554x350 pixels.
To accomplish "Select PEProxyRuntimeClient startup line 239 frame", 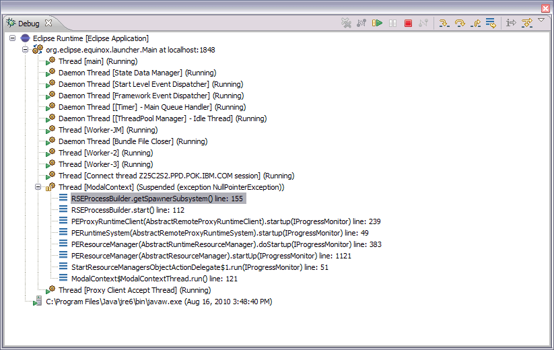I will click(226, 221).
